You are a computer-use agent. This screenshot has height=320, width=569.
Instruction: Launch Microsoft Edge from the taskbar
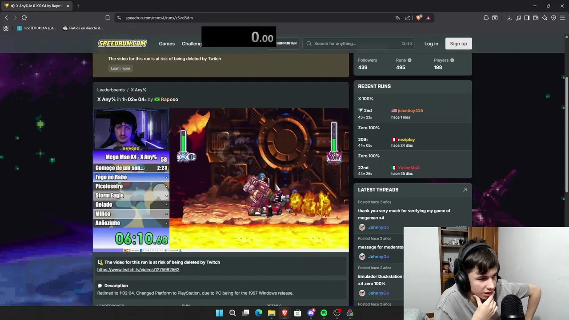[259, 313]
